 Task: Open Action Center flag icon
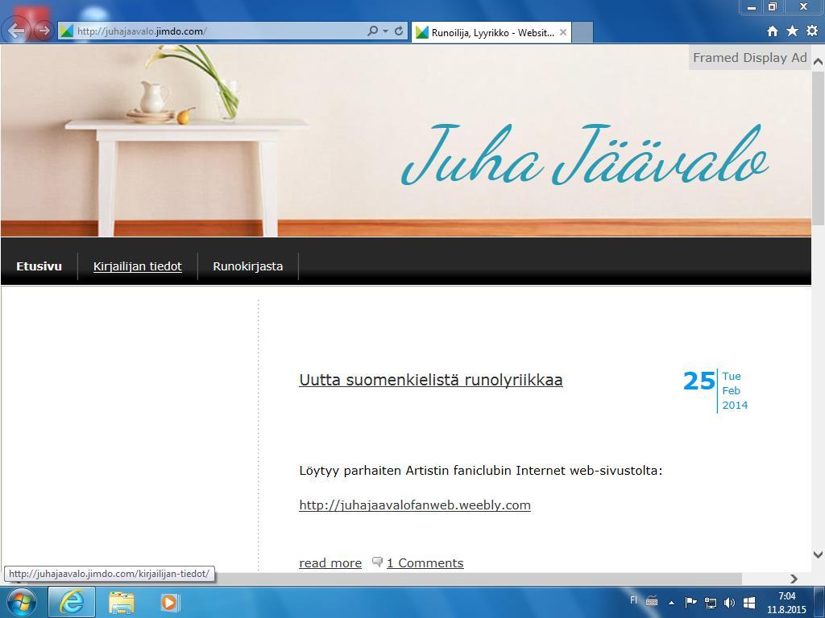(690, 602)
